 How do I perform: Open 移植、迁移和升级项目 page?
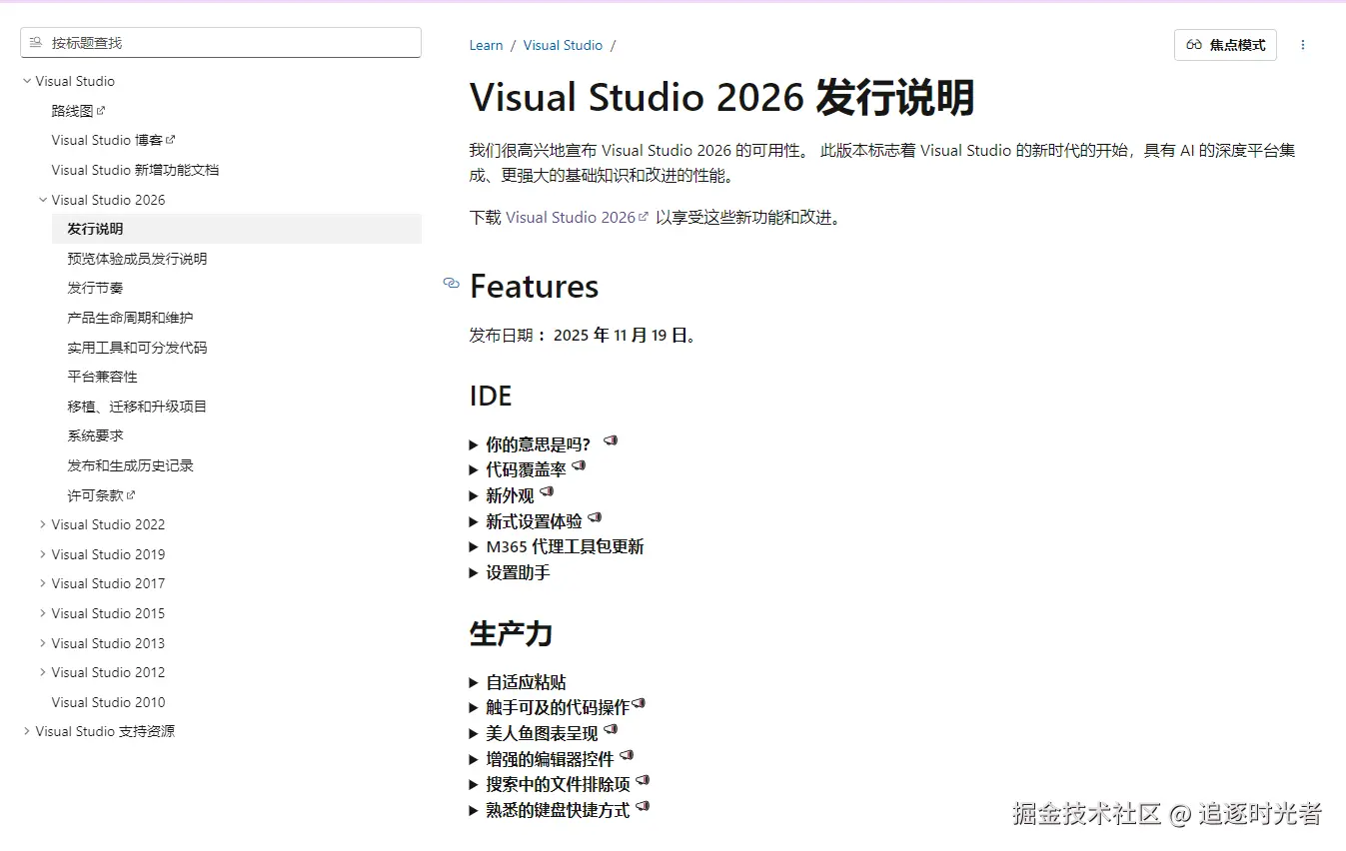pyautogui.click(x=138, y=407)
